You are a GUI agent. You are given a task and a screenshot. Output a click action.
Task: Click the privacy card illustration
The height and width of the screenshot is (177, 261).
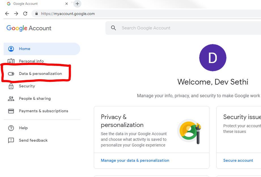(x=189, y=131)
